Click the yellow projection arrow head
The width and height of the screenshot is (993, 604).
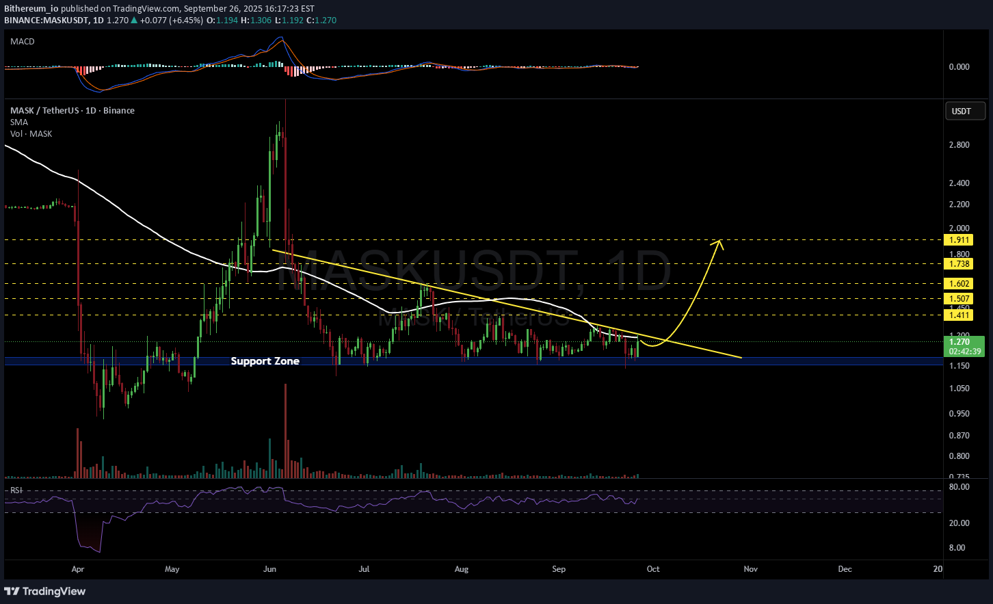click(718, 241)
